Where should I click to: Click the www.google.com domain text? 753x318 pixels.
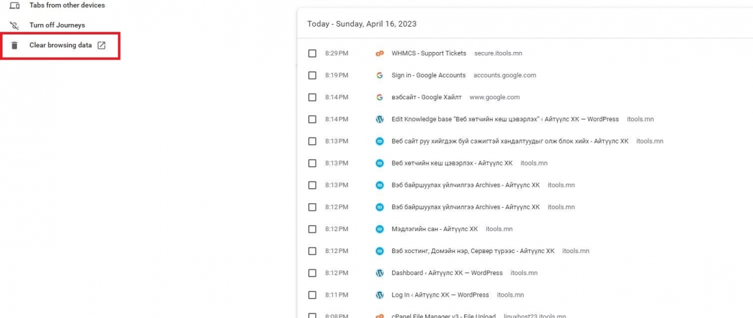click(495, 97)
